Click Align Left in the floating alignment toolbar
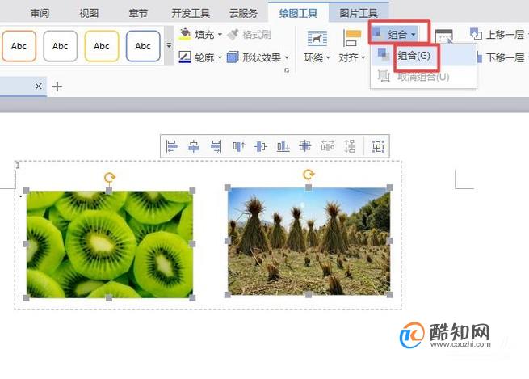The height and width of the screenshot is (379, 529). coord(171,146)
